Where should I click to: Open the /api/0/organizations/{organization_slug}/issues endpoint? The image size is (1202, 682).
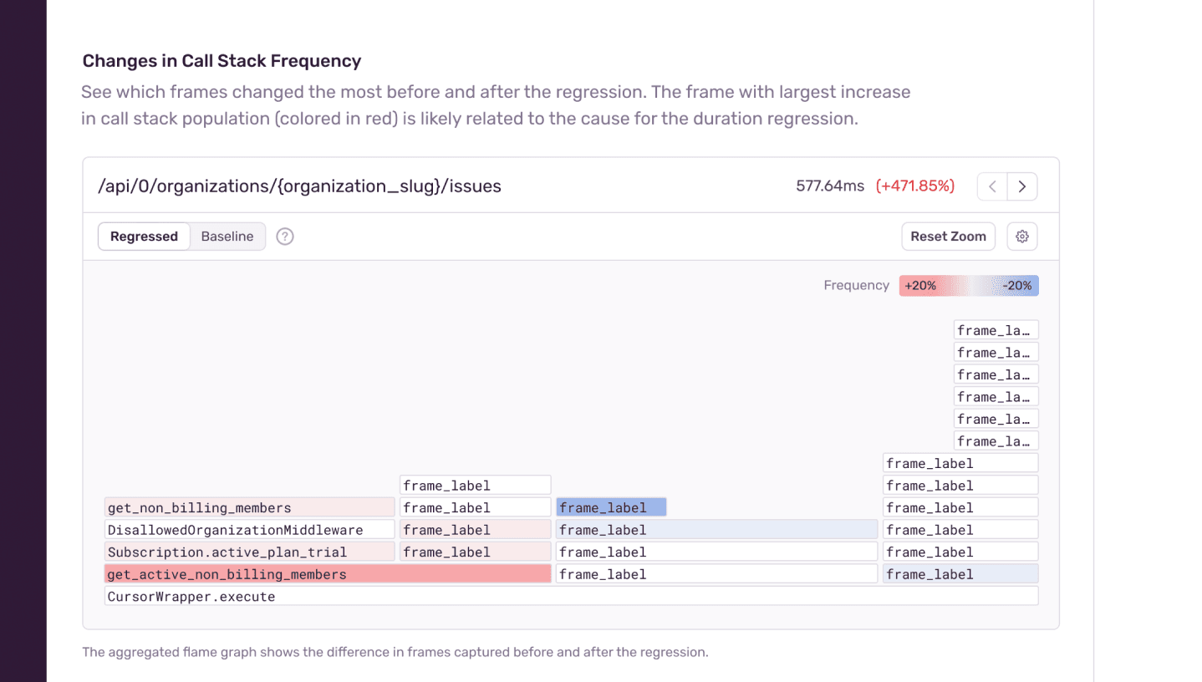point(299,186)
